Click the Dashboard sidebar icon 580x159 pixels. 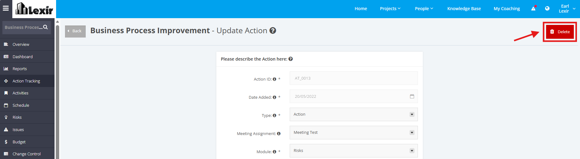pyautogui.click(x=6, y=57)
